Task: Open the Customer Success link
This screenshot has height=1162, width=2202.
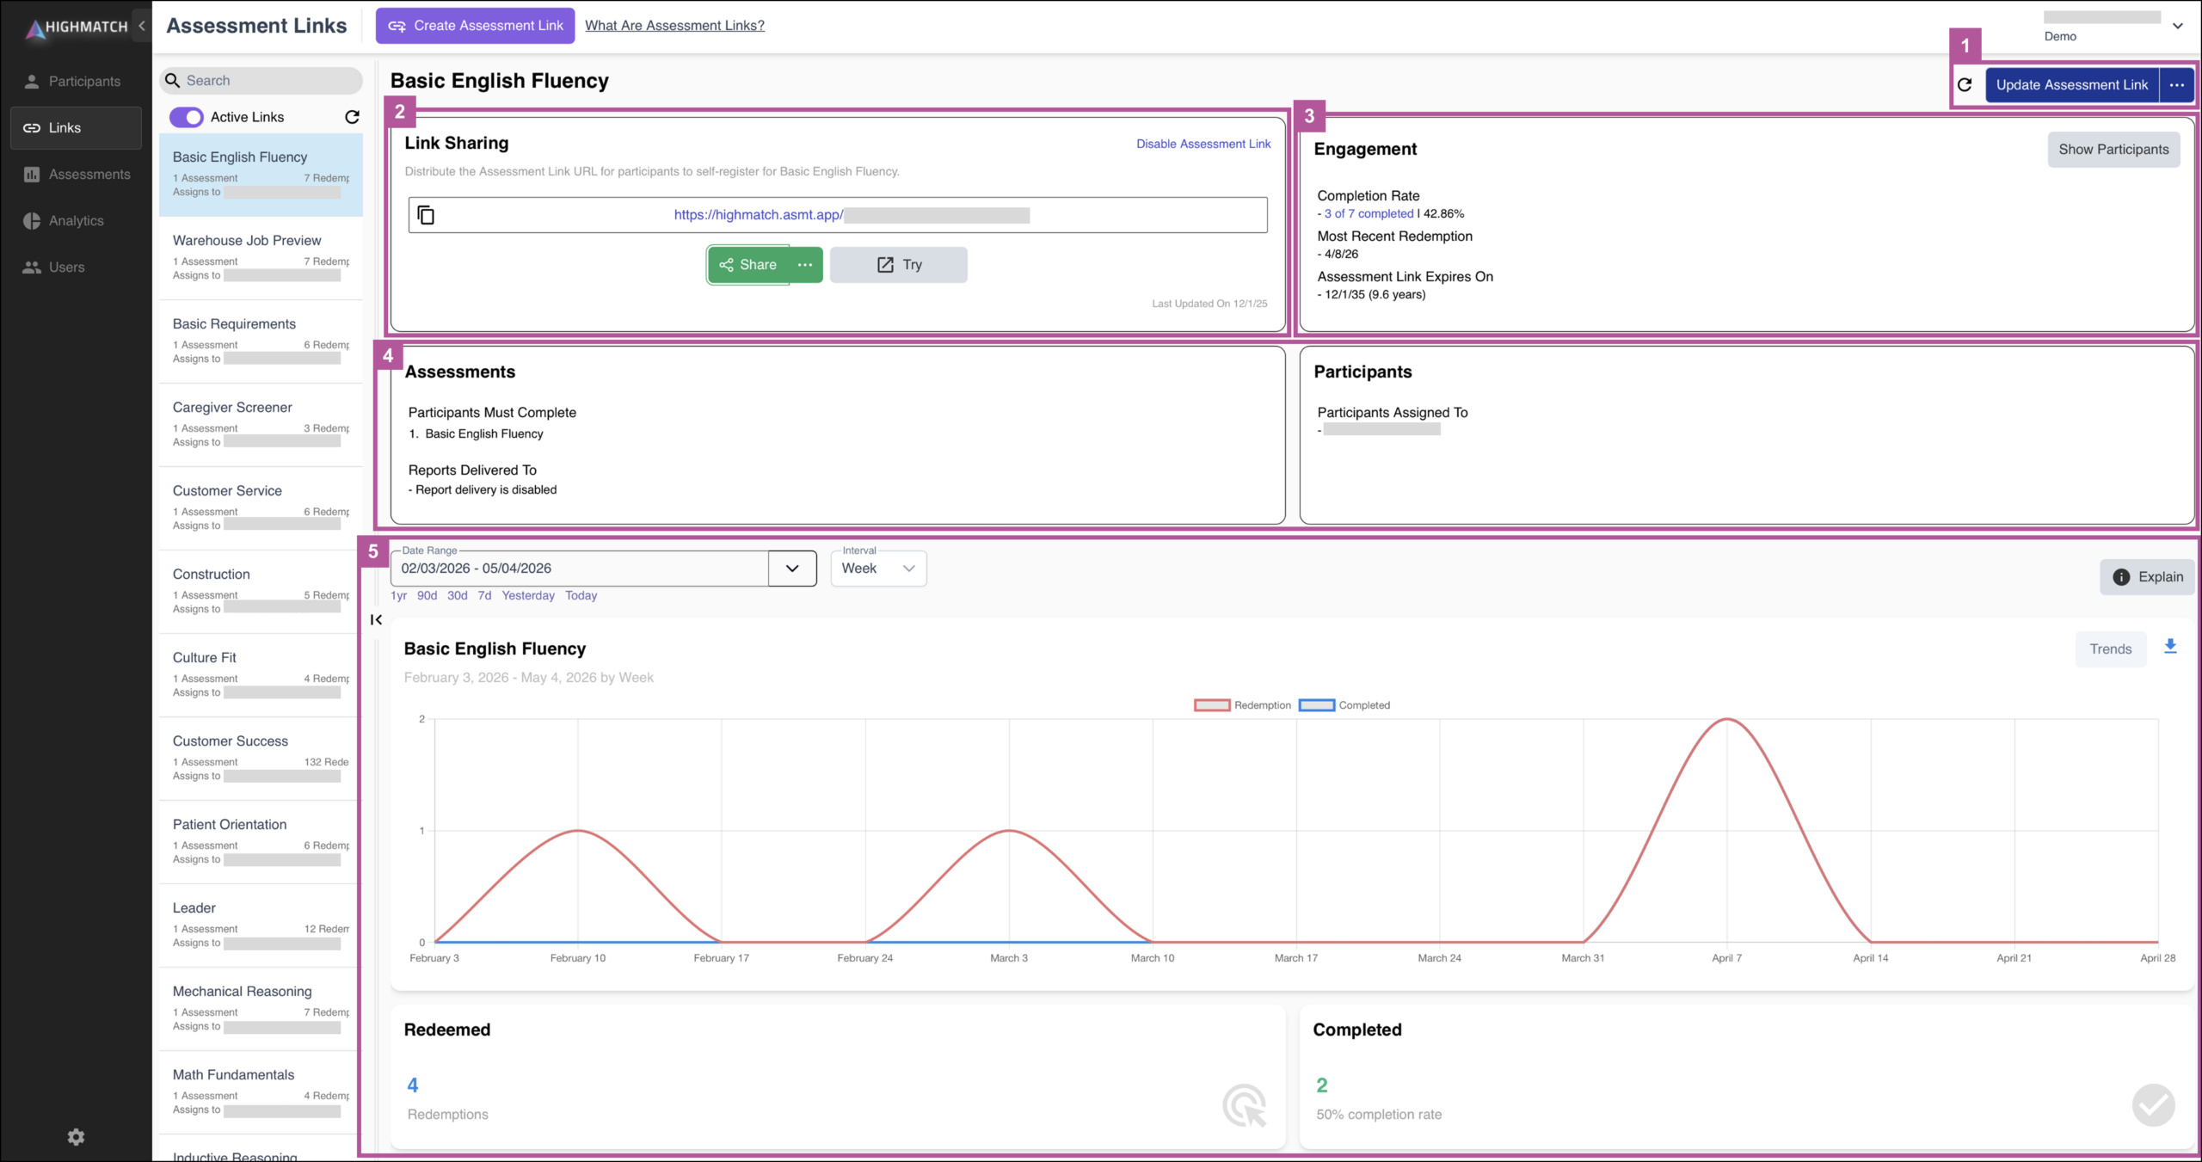Action: [x=261, y=759]
